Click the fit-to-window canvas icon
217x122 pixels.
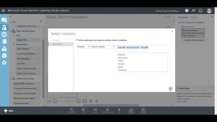[x=49, y=101]
